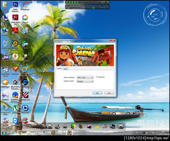Open the Xilisoft Video Converter shortcut
This screenshot has height=141, width=170.
click(x=15, y=84)
